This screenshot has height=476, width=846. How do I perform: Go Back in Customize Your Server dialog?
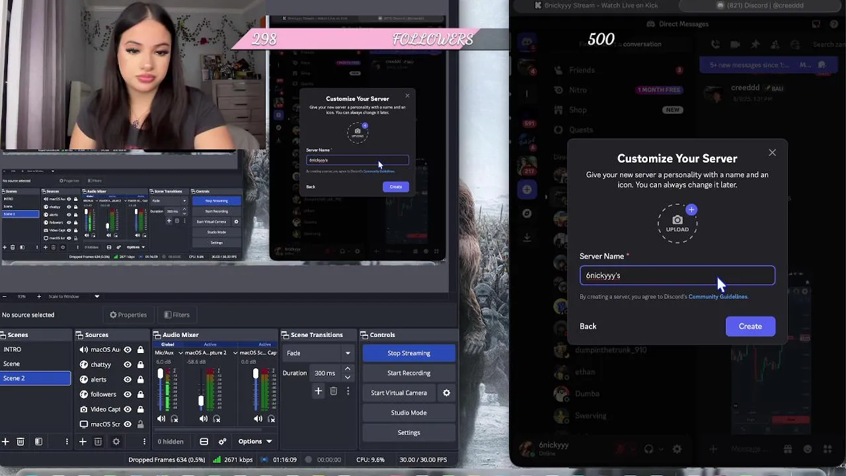click(x=588, y=326)
